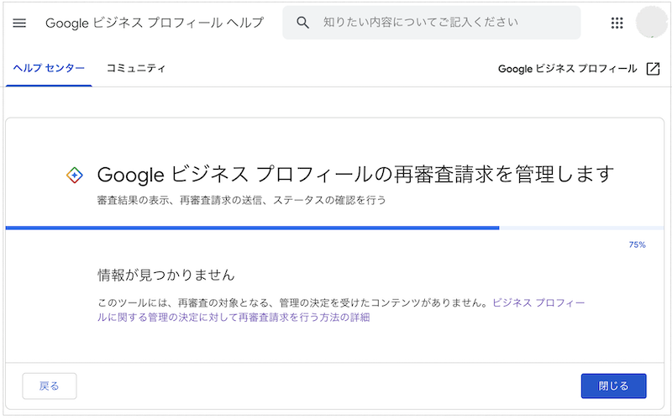The image size is (672, 420).
Task: Click Google ビジネス プロフィール ヘルプ title
Action: (x=155, y=23)
